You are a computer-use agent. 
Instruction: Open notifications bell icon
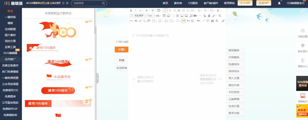[279, 3]
